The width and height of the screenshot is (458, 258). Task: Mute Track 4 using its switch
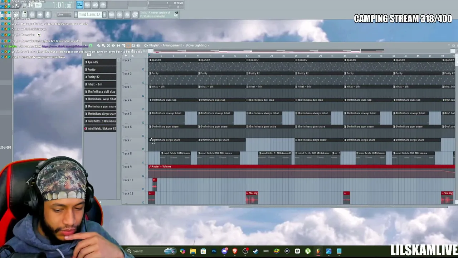pyautogui.click(x=143, y=109)
